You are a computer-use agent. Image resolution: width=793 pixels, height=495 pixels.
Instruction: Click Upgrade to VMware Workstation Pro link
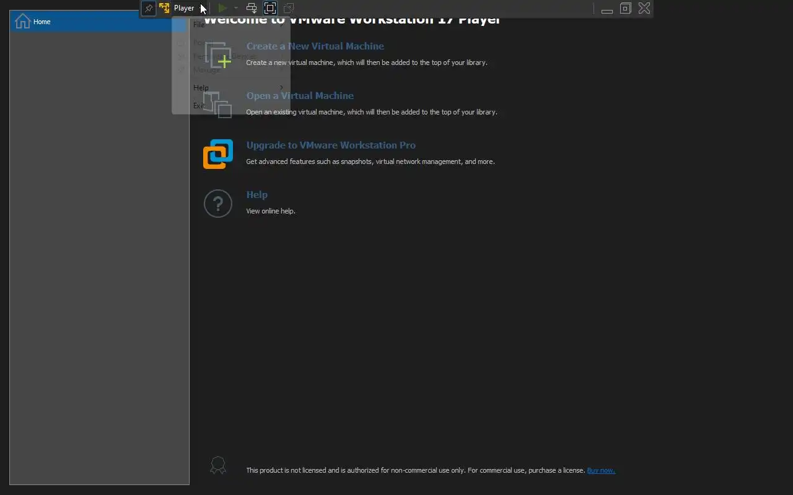click(331, 145)
